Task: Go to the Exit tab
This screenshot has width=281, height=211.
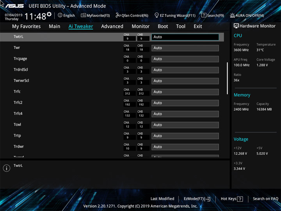Action: pos(198,27)
